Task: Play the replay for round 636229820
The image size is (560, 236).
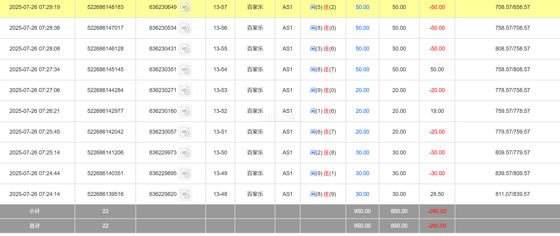Action: pos(185,194)
